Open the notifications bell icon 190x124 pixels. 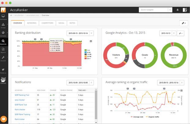(177, 10)
